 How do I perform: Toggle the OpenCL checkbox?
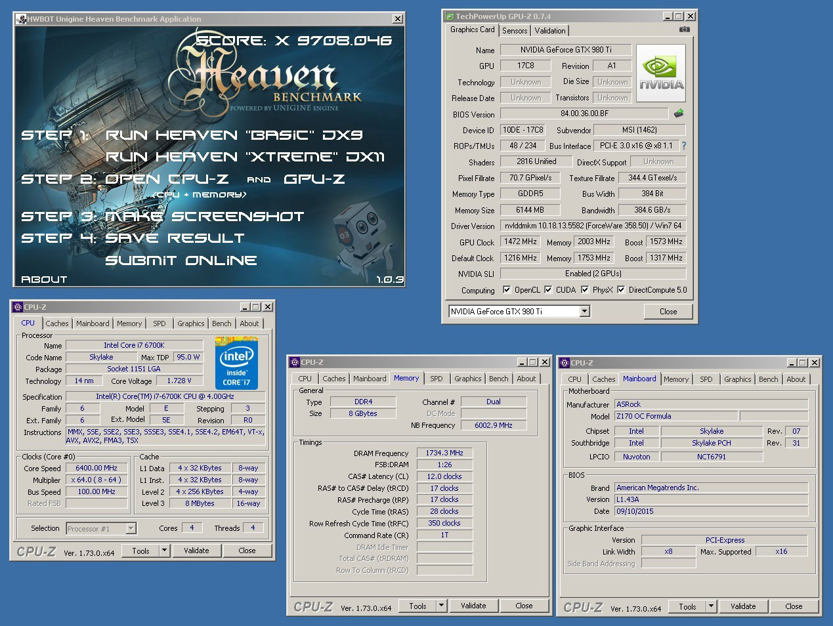[x=506, y=289]
